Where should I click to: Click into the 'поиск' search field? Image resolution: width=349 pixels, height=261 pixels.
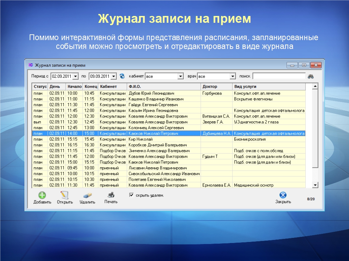(279, 76)
